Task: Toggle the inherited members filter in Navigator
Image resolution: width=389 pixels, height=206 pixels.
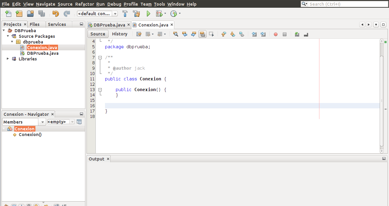Action: (79, 121)
